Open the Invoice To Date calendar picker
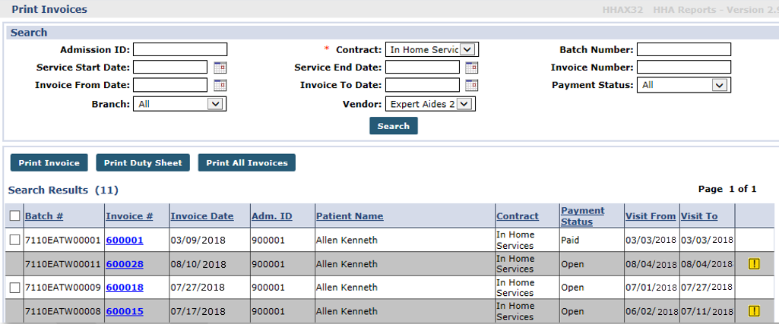 472,85
